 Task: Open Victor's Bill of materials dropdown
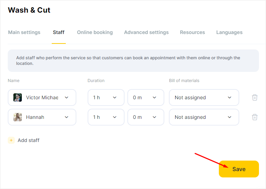coord(204,97)
